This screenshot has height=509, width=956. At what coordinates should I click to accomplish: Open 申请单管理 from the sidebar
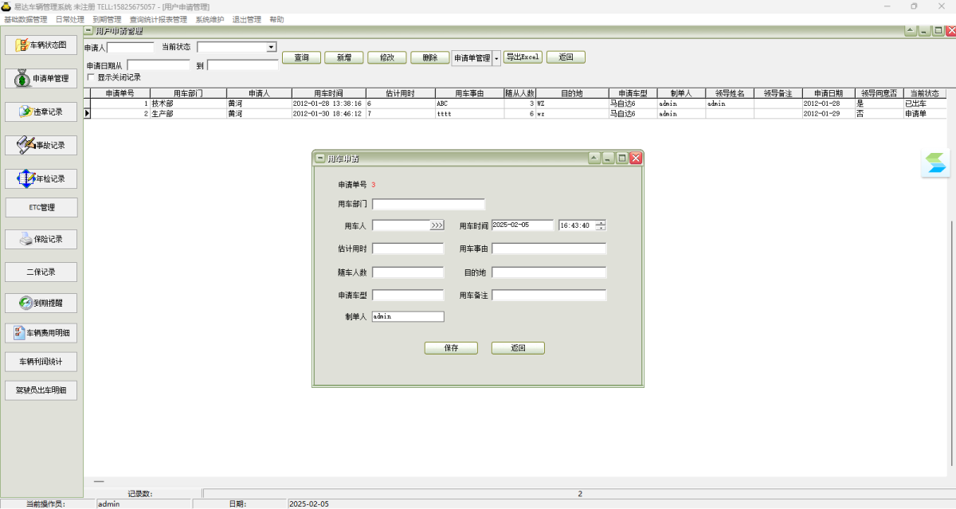[41, 78]
